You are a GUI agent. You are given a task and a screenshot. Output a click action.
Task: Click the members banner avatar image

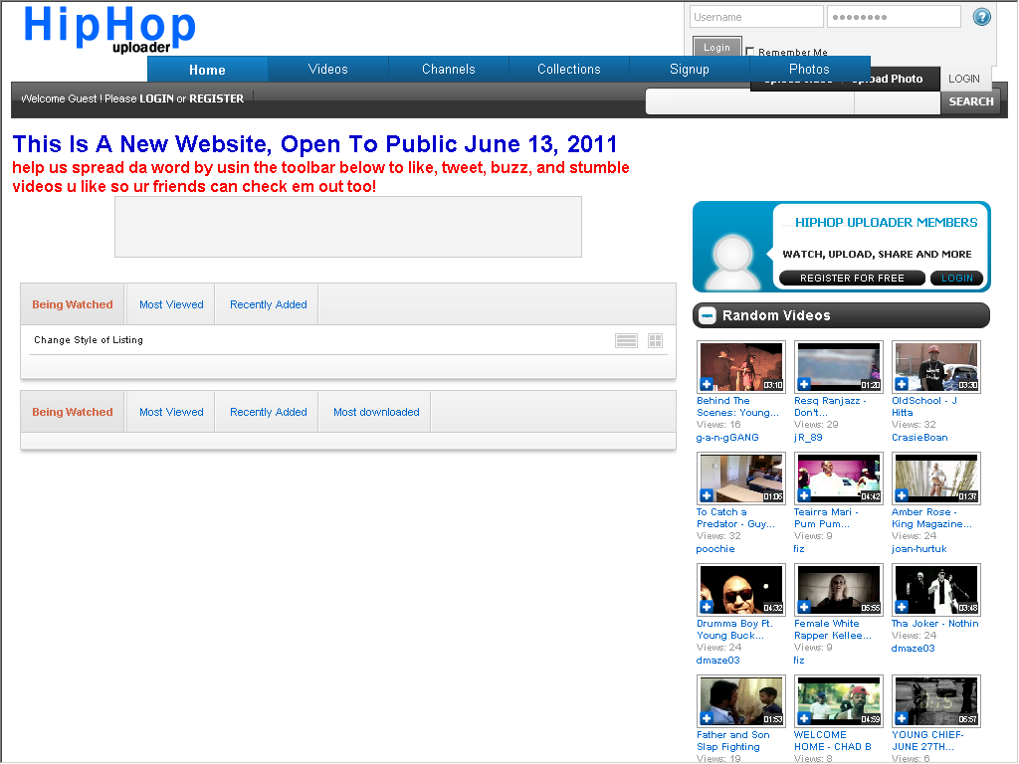[733, 262]
